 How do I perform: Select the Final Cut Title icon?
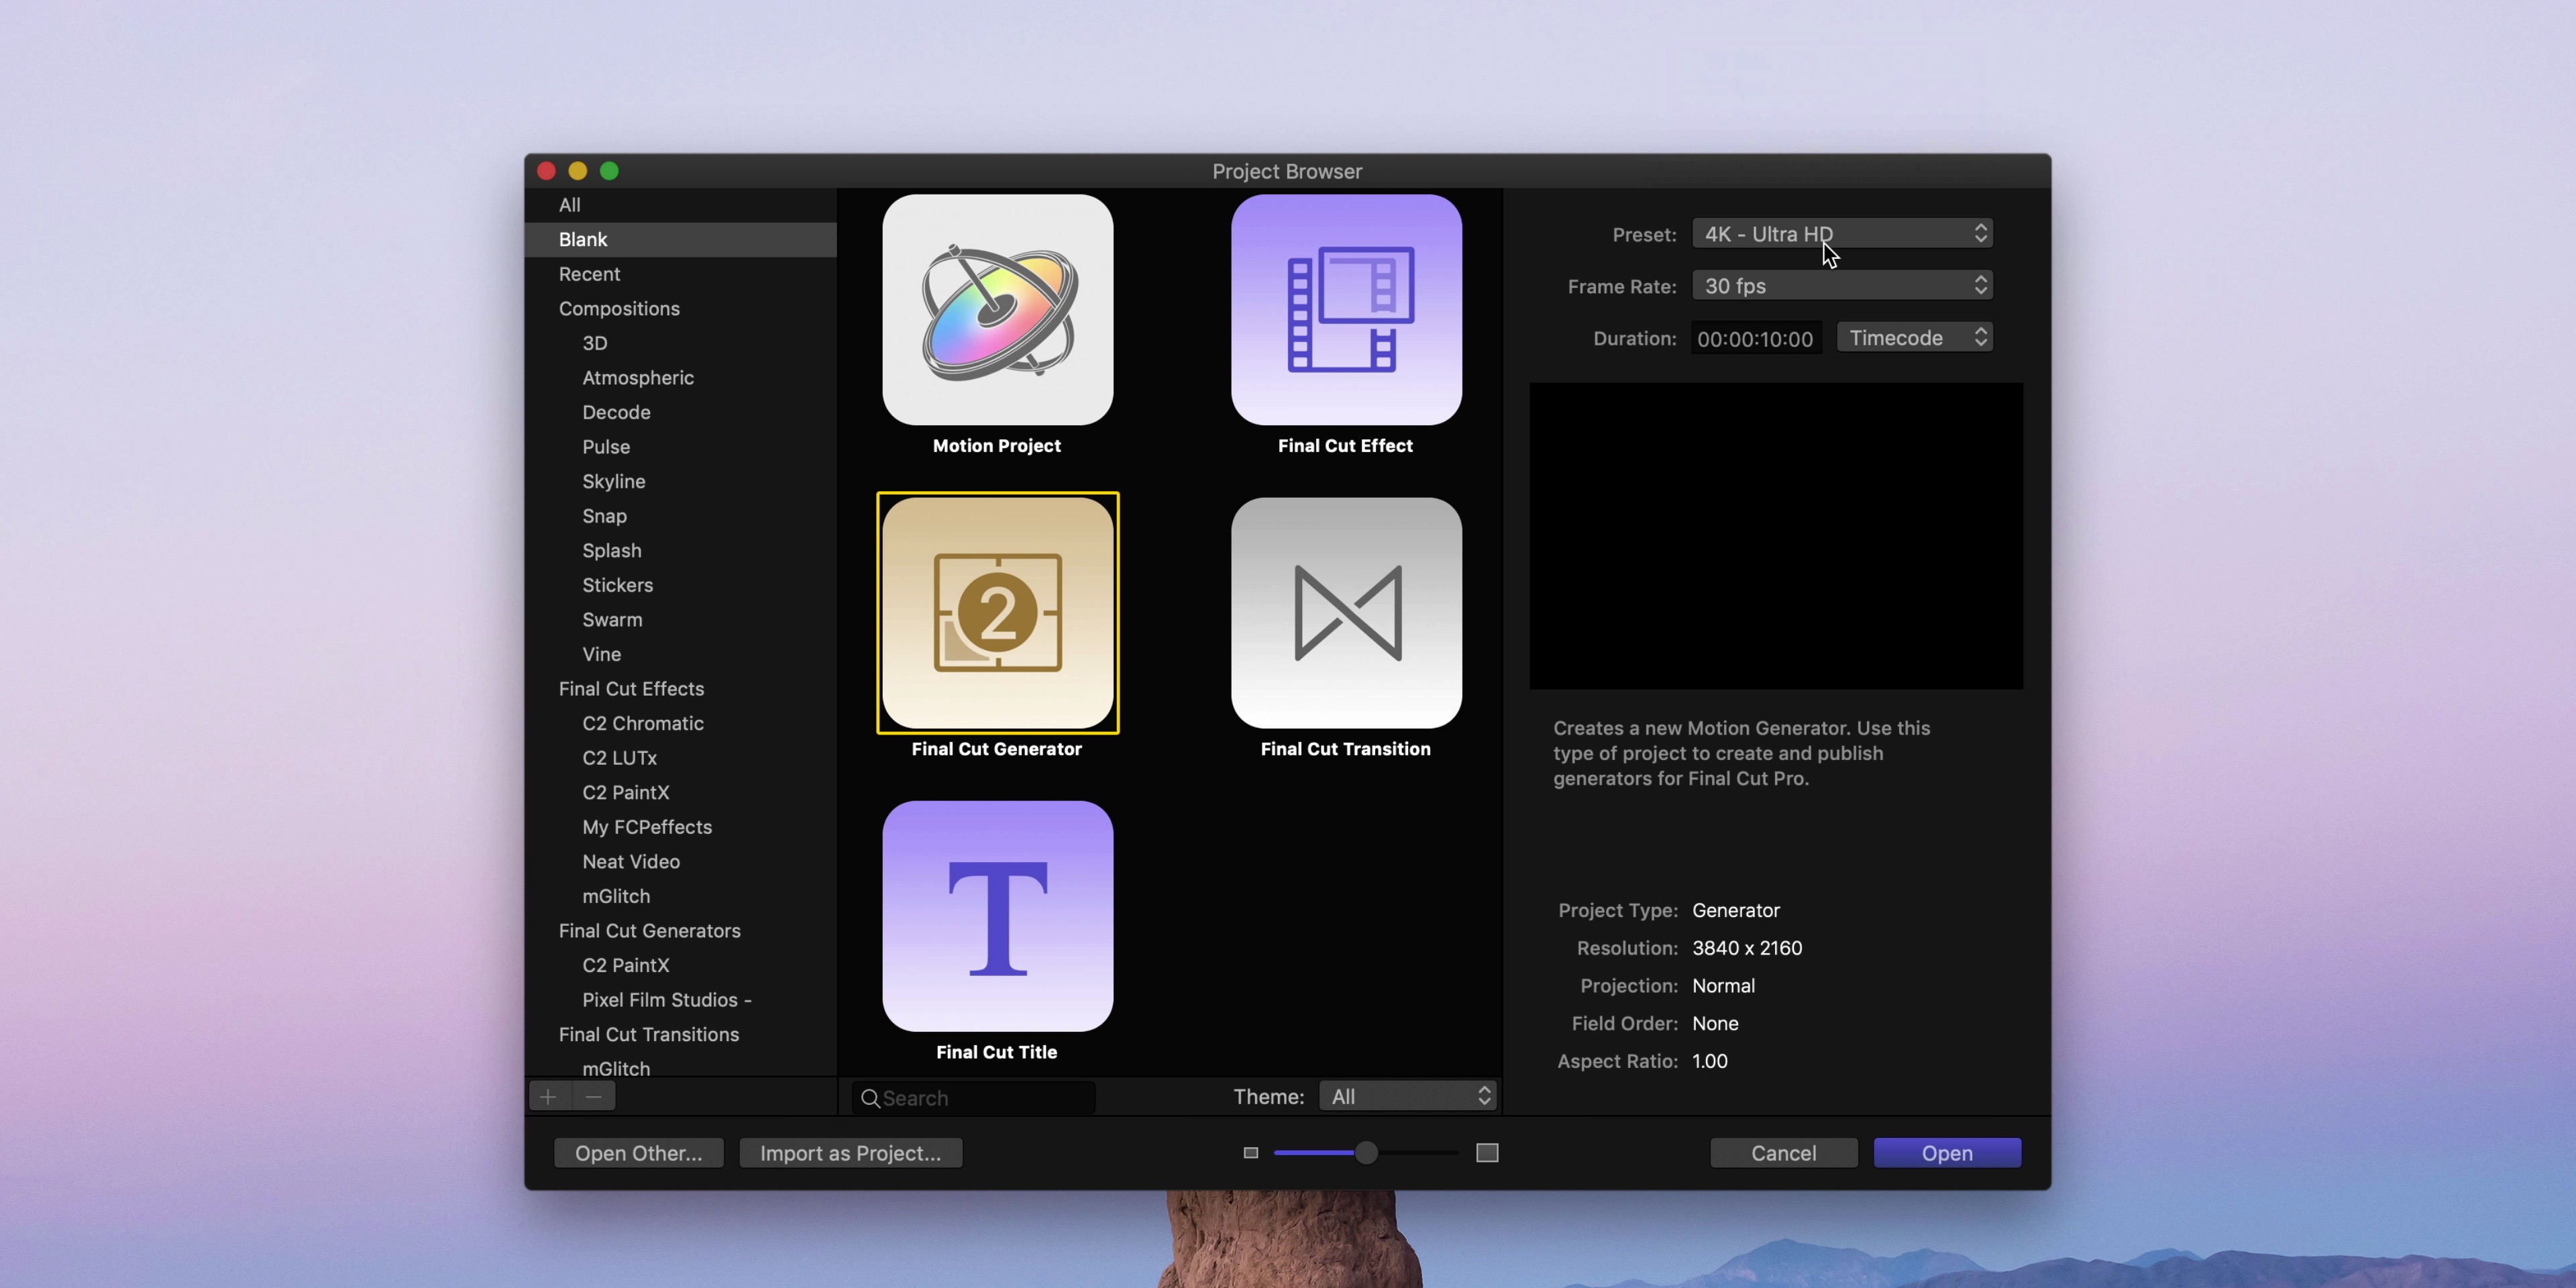pos(997,916)
